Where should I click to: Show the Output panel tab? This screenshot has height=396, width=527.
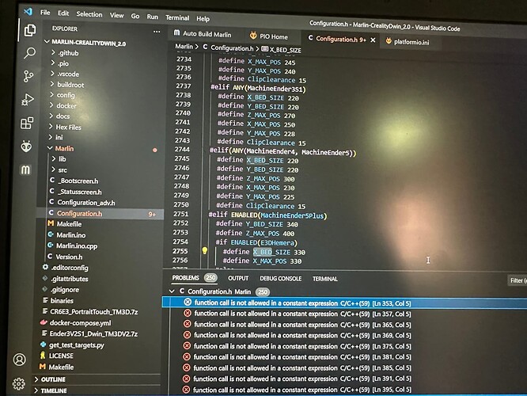238,278
